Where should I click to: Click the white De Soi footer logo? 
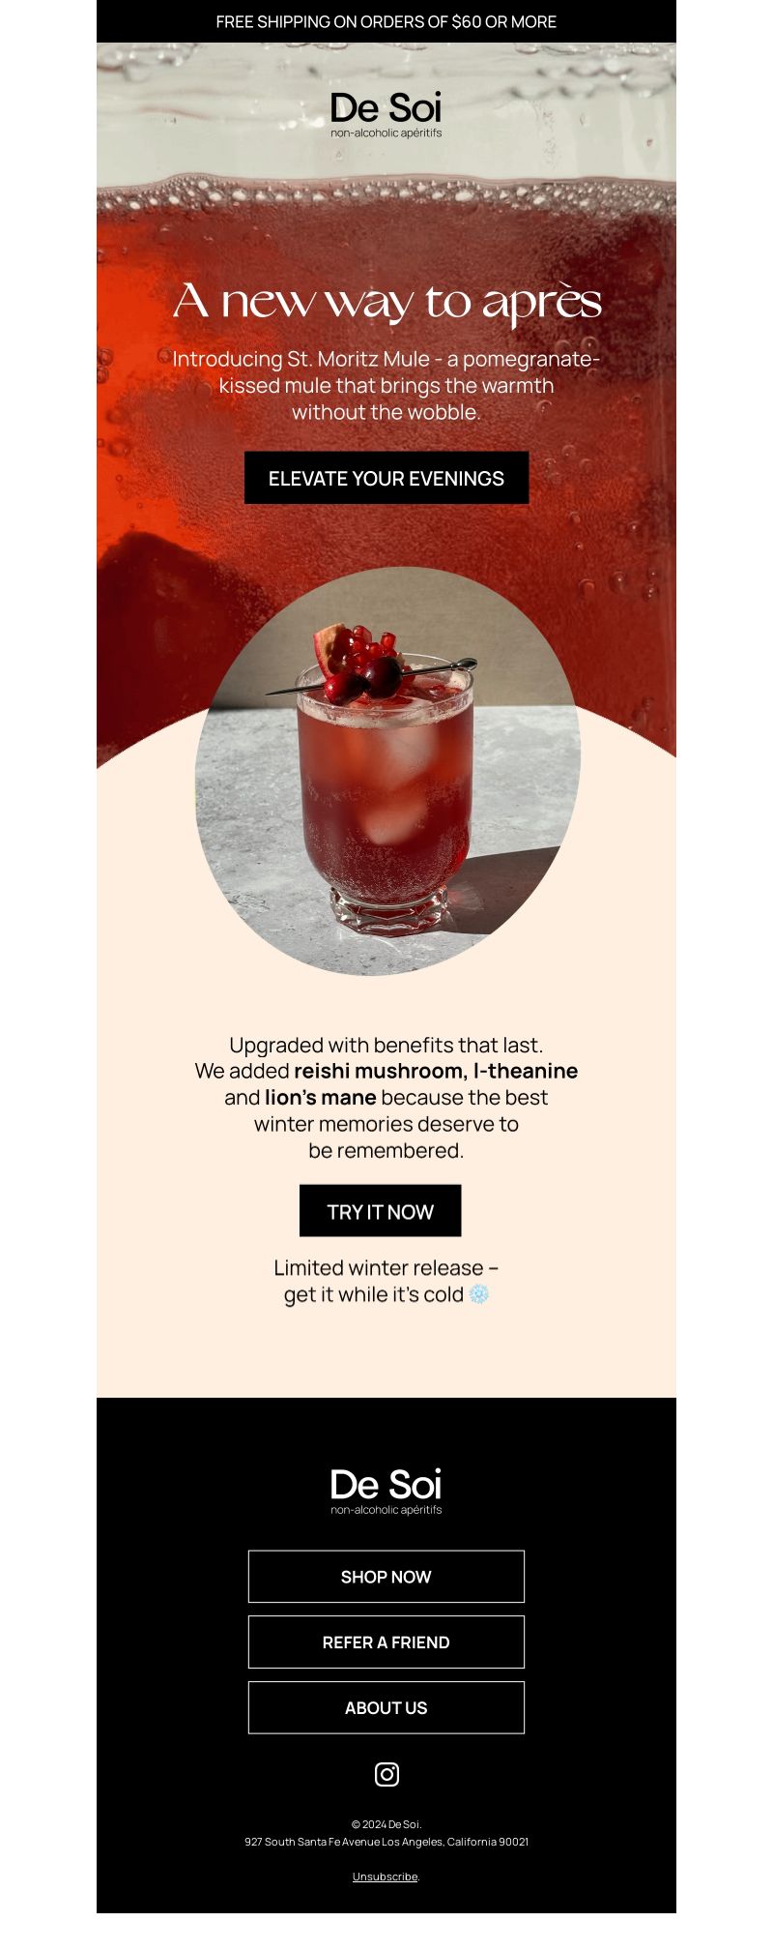tap(386, 1491)
